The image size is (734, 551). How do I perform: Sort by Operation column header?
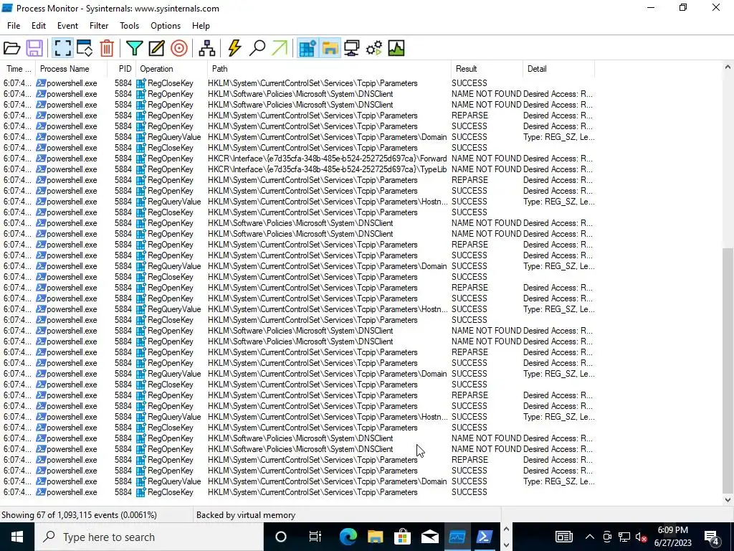(x=171, y=68)
